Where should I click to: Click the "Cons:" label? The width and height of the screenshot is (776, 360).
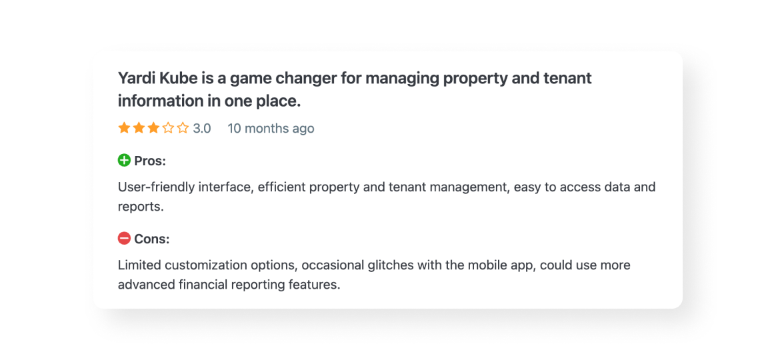(x=152, y=239)
